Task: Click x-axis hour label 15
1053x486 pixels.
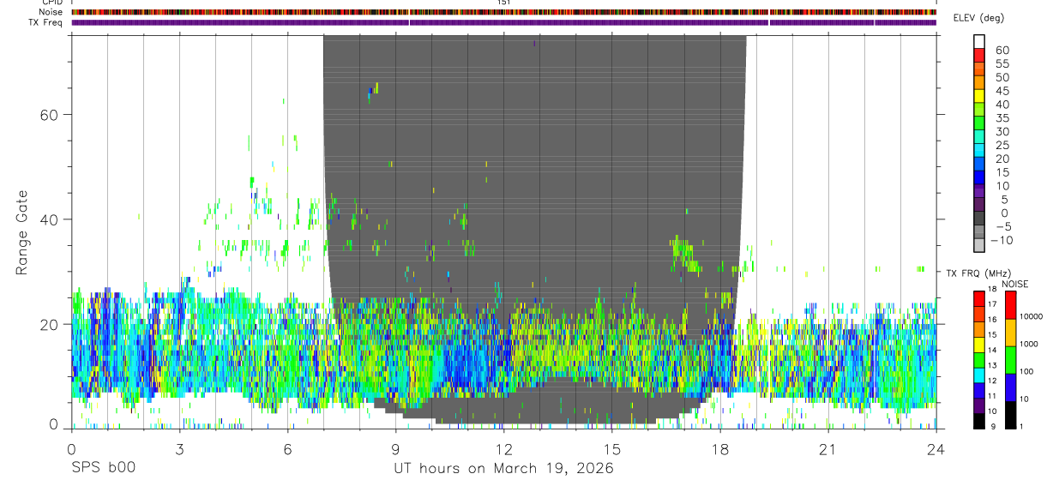Action: (x=611, y=449)
